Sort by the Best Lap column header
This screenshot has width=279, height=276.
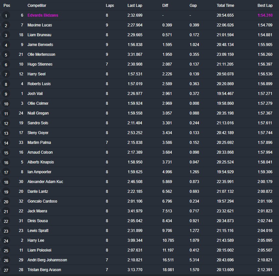point(265,6)
